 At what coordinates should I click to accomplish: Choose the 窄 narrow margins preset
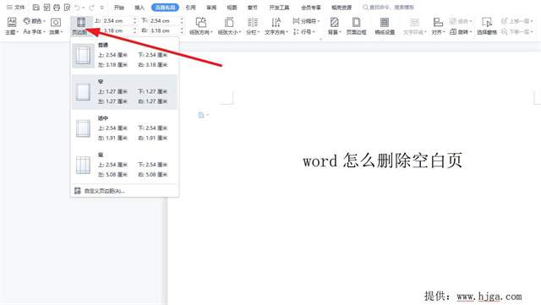click(x=124, y=92)
